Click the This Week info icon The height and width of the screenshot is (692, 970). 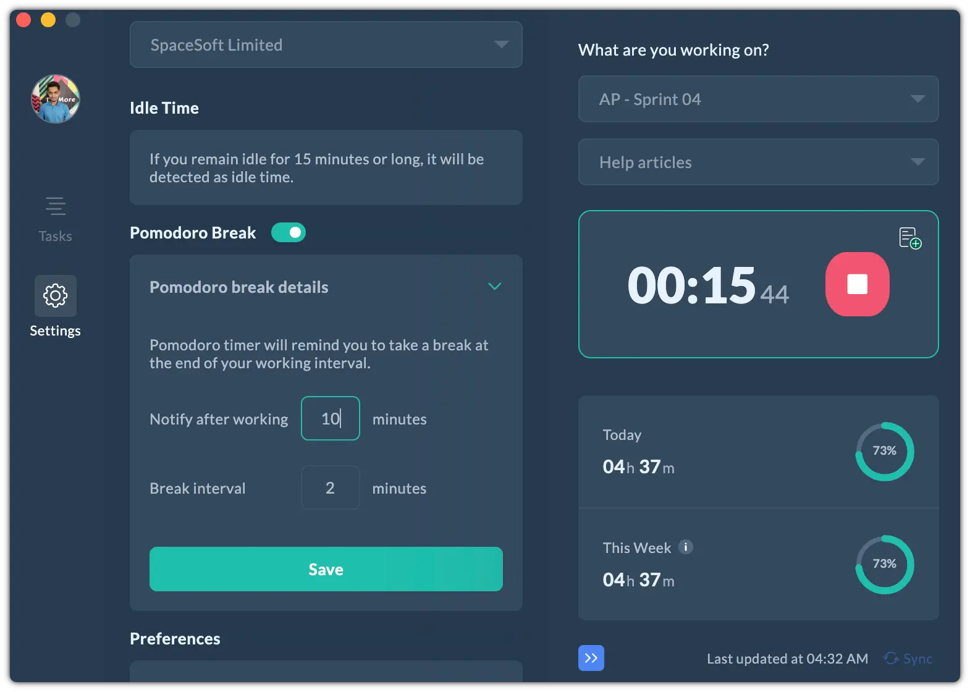click(686, 547)
